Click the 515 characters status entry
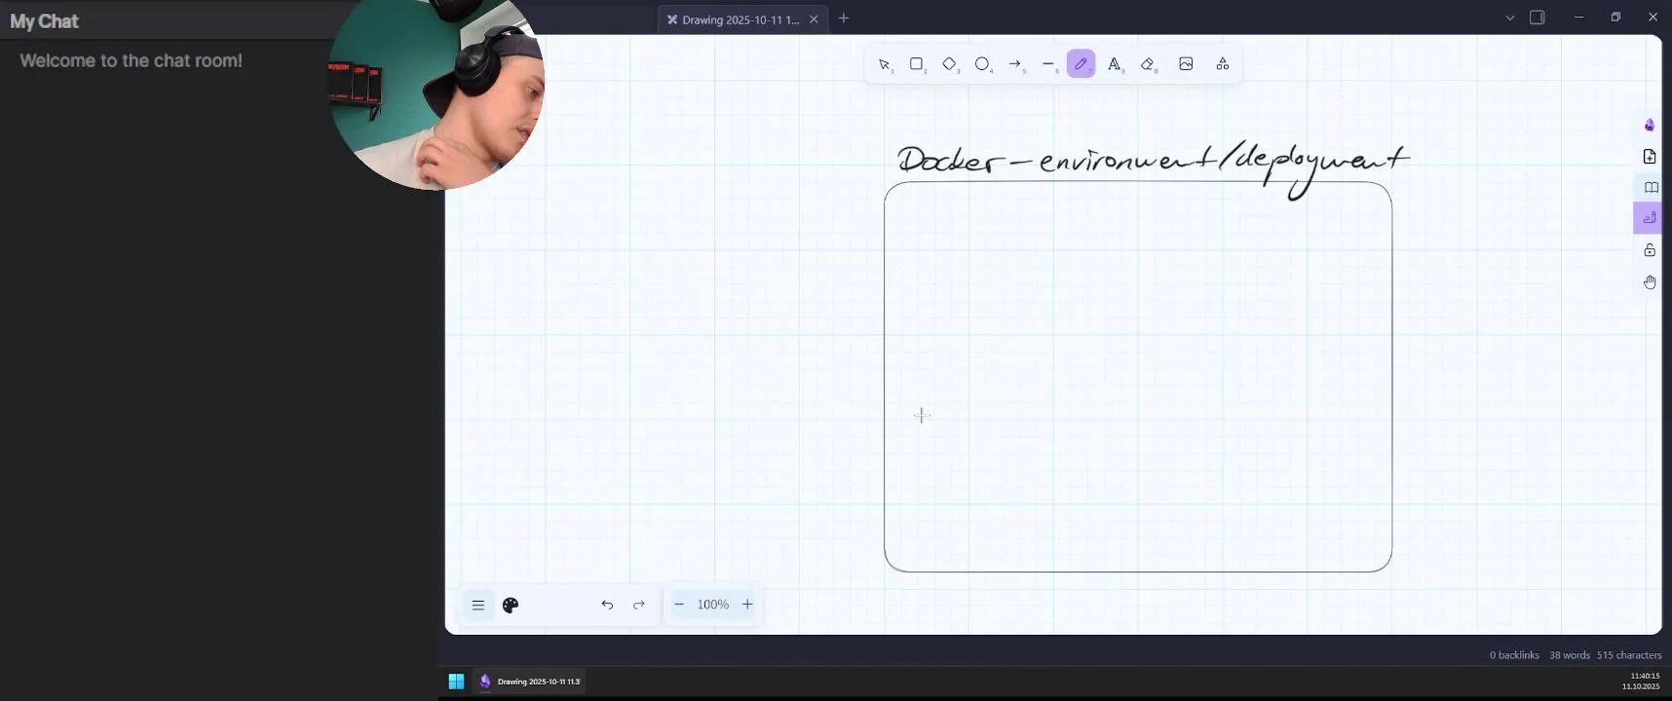Image resolution: width=1672 pixels, height=701 pixels. [x=1629, y=655]
